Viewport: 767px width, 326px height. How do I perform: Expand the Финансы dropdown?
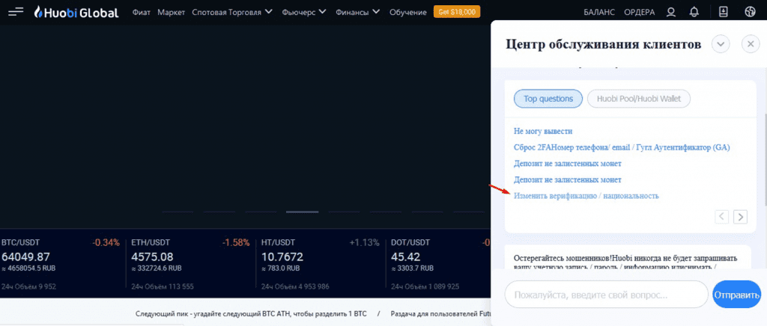pos(357,13)
